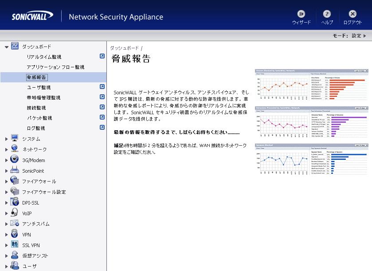The height and width of the screenshot is (271, 372).
Task: Open リアルタイム監視 pop-out window icon
Action: click(102, 56)
